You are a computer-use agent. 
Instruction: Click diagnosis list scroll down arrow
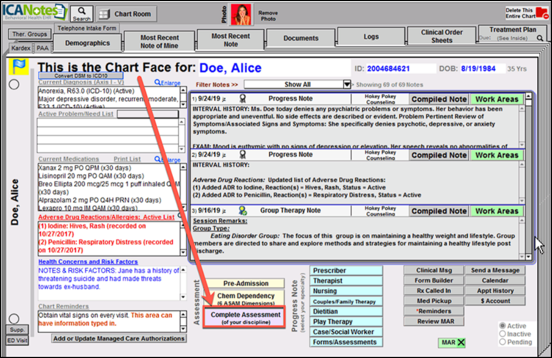pos(183,104)
